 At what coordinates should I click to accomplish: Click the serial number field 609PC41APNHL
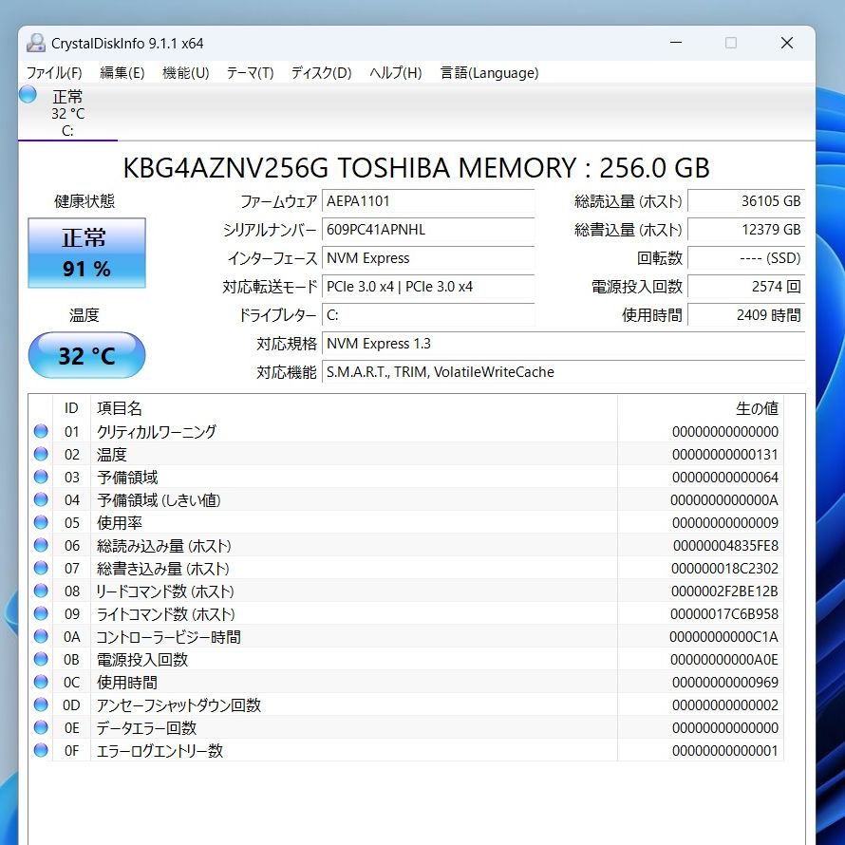pos(428,230)
